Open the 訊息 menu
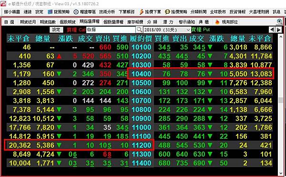The image size is (286, 177). (276, 12)
